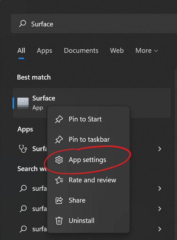Click the gear icon beside App settings
Image resolution: width=177 pixels, height=240 pixels.
click(59, 160)
